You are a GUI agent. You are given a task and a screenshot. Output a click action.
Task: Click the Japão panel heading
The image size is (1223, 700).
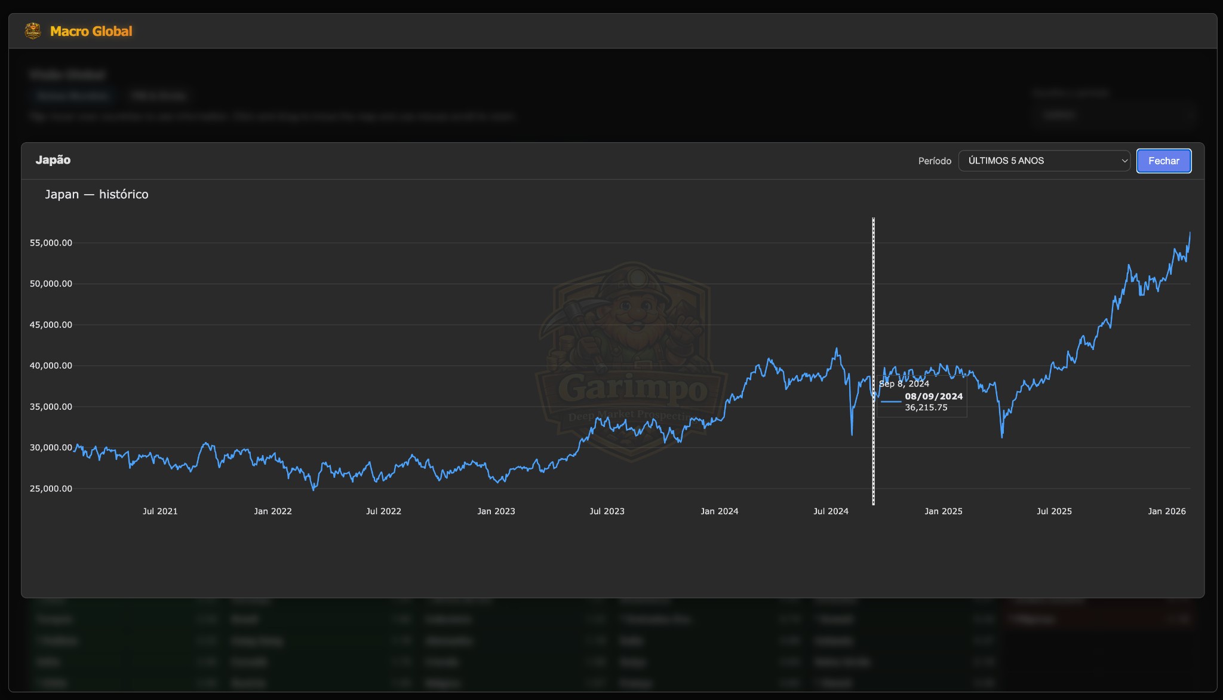click(x=53, y=159)
